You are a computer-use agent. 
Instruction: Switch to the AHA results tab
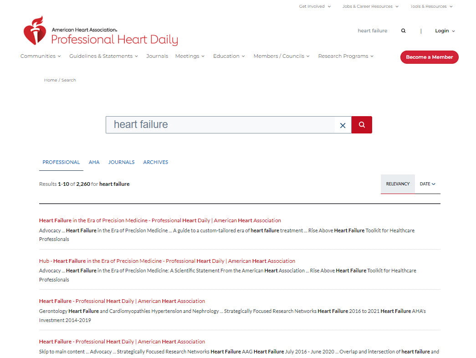click(x=94, y=162)
